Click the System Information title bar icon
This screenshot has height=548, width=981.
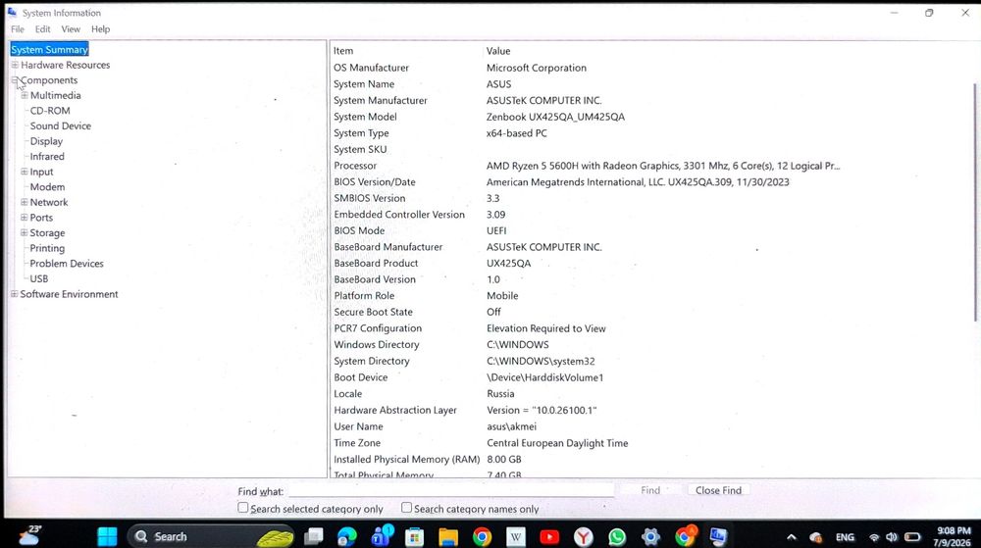12,12
